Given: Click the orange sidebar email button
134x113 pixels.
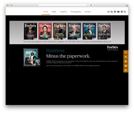Looking at the screenshot, I should click(x=126, y=52).
